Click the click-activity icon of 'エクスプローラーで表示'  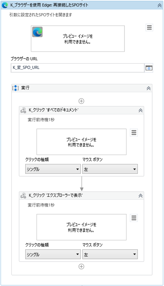23,196
